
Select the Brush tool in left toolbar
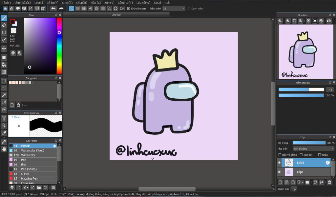tap(4, 18)
